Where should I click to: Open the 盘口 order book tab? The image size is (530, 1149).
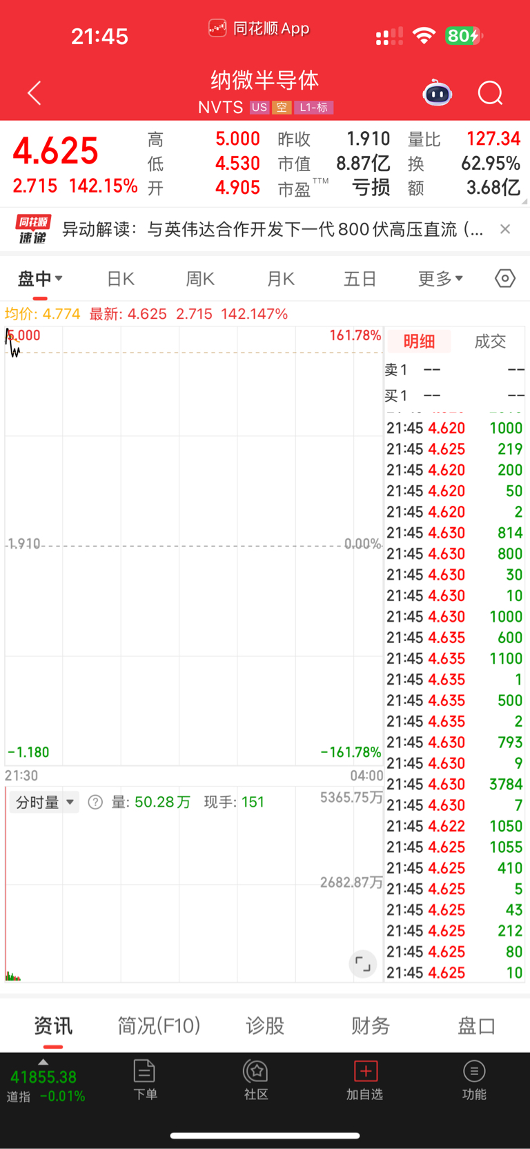(477, 1025)
